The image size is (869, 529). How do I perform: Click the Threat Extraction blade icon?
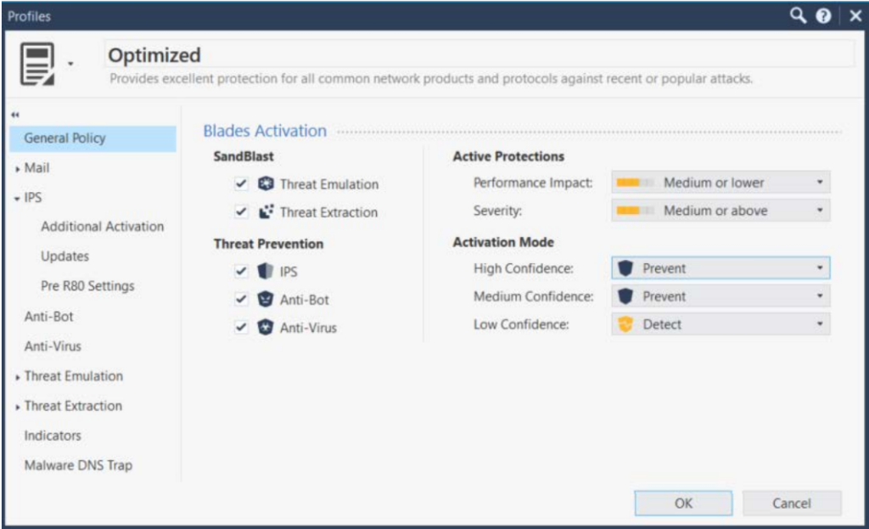266,212
